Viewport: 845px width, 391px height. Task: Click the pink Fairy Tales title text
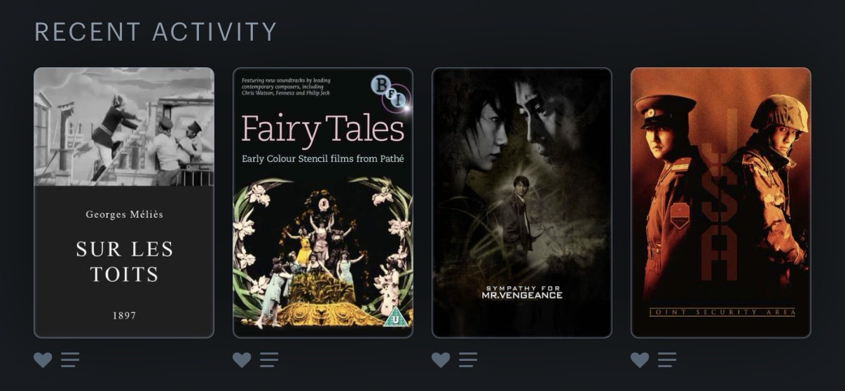click(x=323, y=130)
